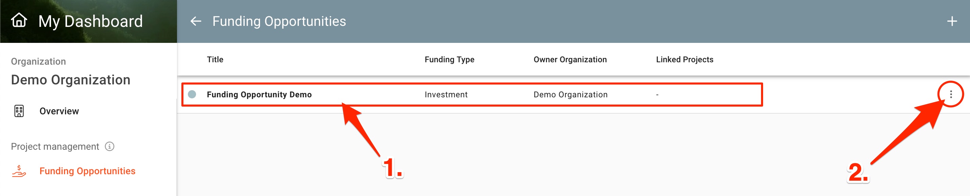Sort by the Title column header
The image size is (970, 196).
215,60
